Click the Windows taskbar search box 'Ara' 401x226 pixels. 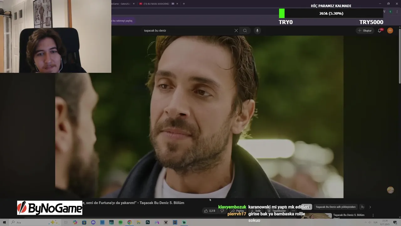[34, 222]
